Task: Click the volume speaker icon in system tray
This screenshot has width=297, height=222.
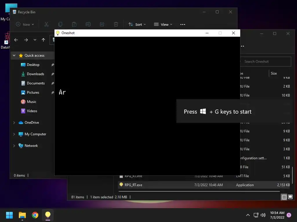Action: pyautogui.click(x=263, y=215)
